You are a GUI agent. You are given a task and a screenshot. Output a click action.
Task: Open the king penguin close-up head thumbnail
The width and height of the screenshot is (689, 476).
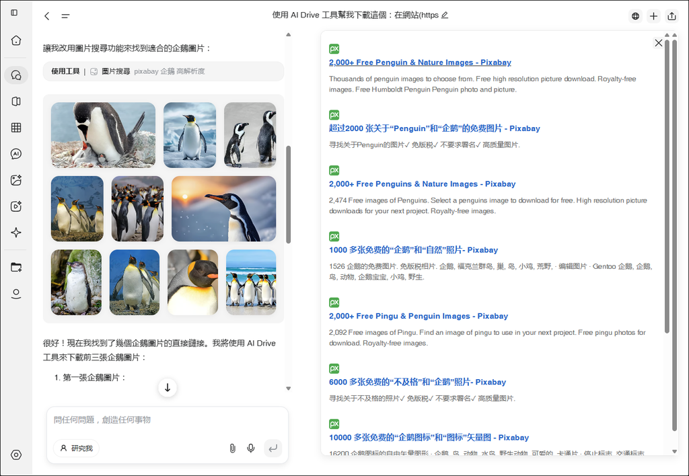coord(193,282)
